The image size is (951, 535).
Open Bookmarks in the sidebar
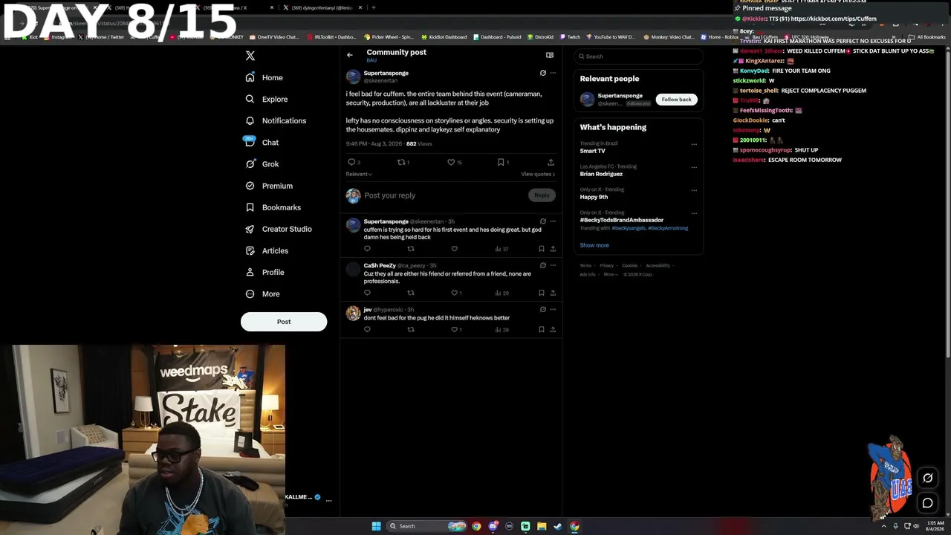pyautogui.click(x=273, y=207)
